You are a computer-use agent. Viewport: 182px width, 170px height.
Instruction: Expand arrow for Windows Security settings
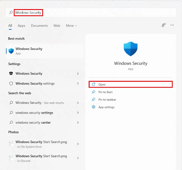tap(78, 83)
